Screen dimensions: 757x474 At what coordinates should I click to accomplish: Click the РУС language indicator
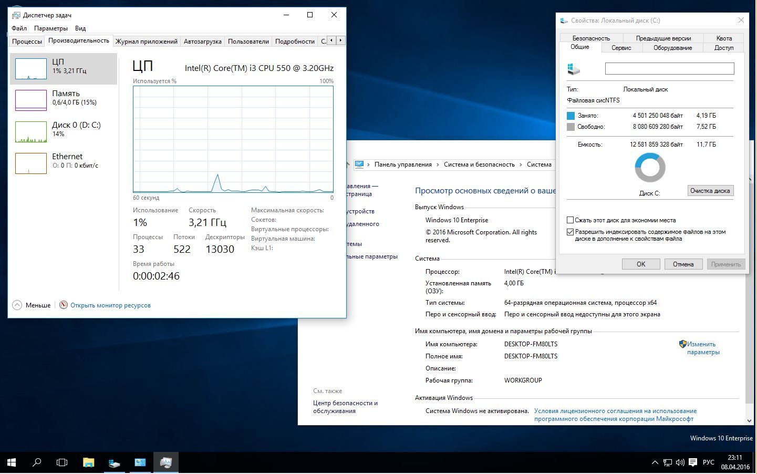[709, 462]
